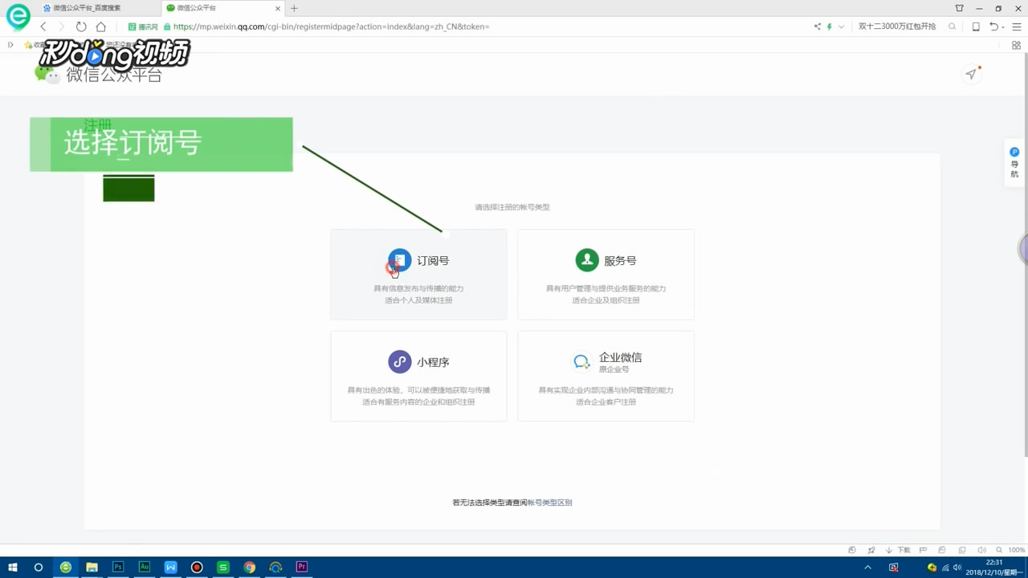The height and width of the screenshot is (578, 1028).
Task: Open Photoshop from the taskbar
Action: coord(118,567)
